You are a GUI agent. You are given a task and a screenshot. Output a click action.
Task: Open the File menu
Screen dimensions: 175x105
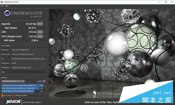[2, 6]
